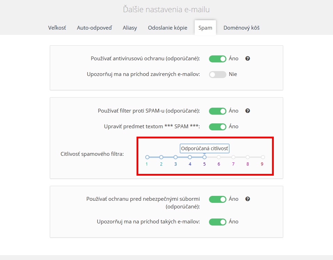Select the Spam tab
Image resolution: width=333 pixels, height=260 pixels.
pyautogui.click(x=205, y=28)
